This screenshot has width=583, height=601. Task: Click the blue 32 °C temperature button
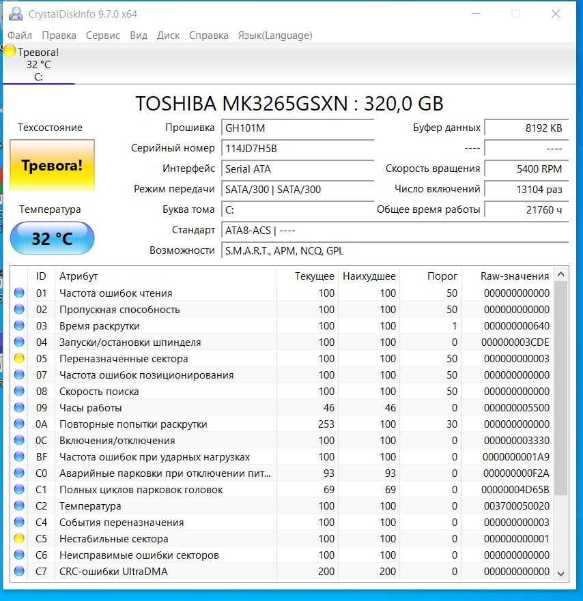(52, 238)
